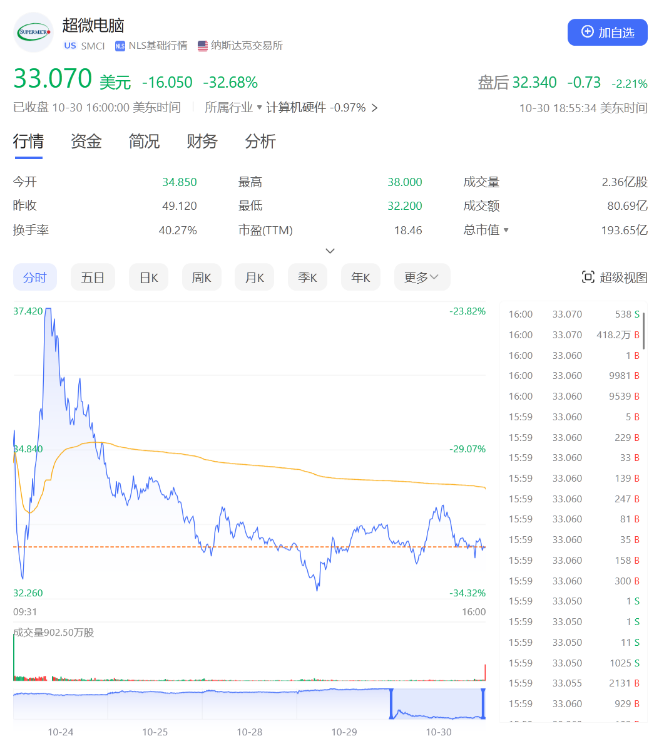Screen dimensions: 654x746
Task: Expand more quote details chevron
Action: click(x=330, y=251)
